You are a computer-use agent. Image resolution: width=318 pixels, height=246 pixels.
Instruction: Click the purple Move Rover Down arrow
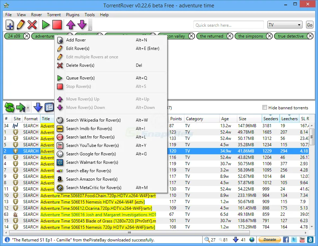[82, 25]
